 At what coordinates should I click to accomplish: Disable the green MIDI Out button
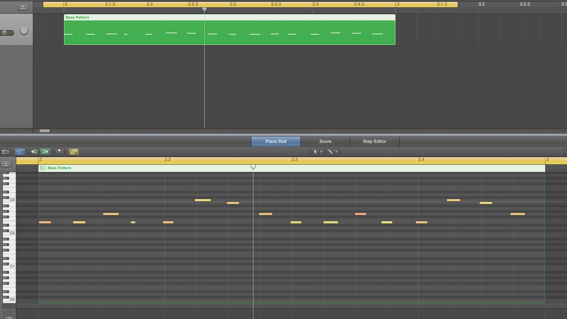[45, 152]
